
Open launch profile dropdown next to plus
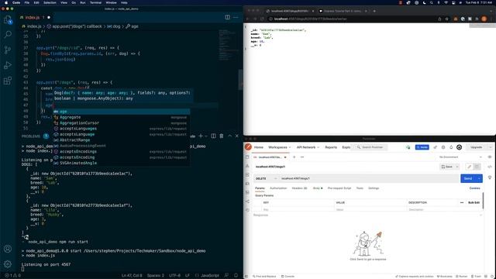coord(206,136)
